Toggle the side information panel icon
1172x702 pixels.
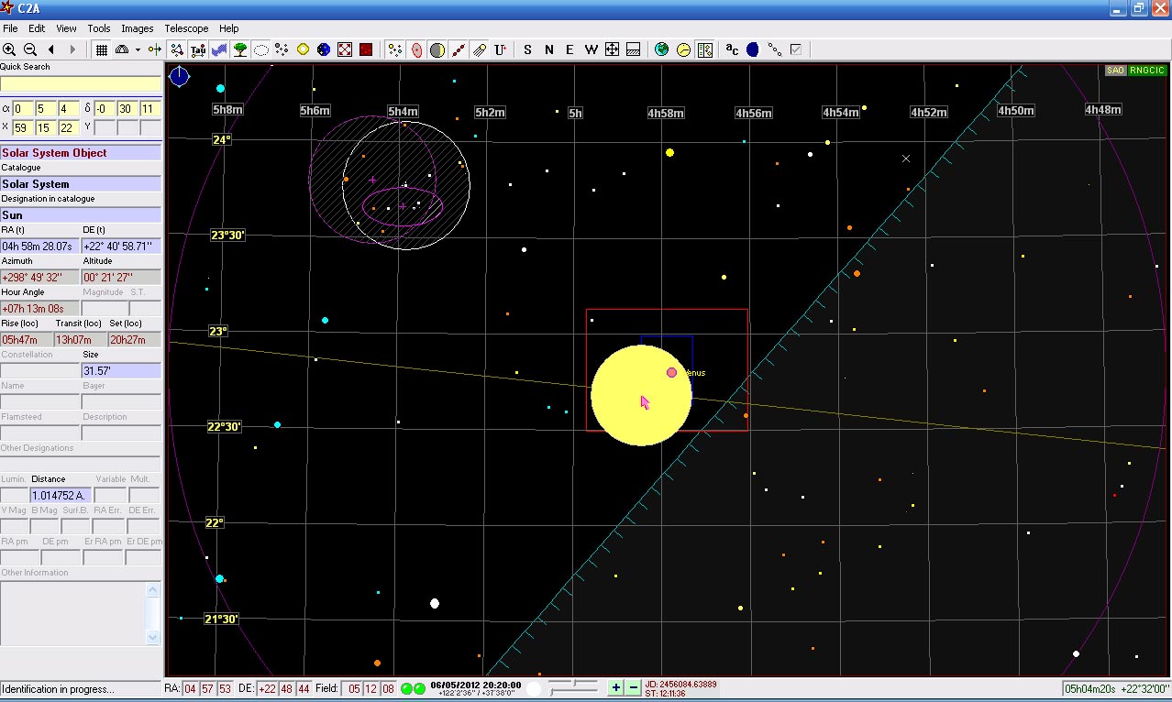click(x=704, y=49)
